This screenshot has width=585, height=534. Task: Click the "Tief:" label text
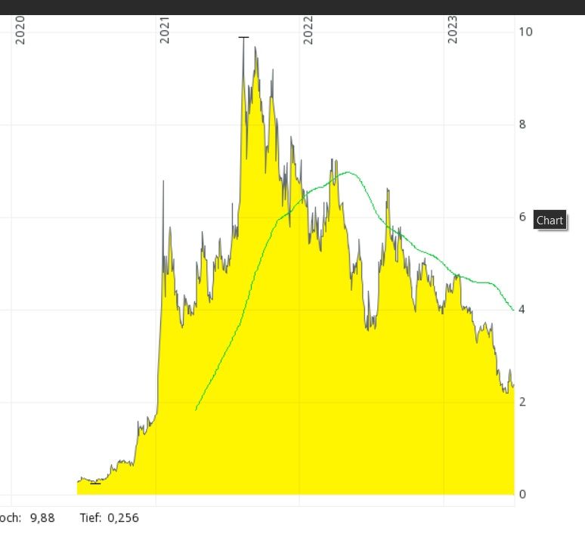(91, 518)
